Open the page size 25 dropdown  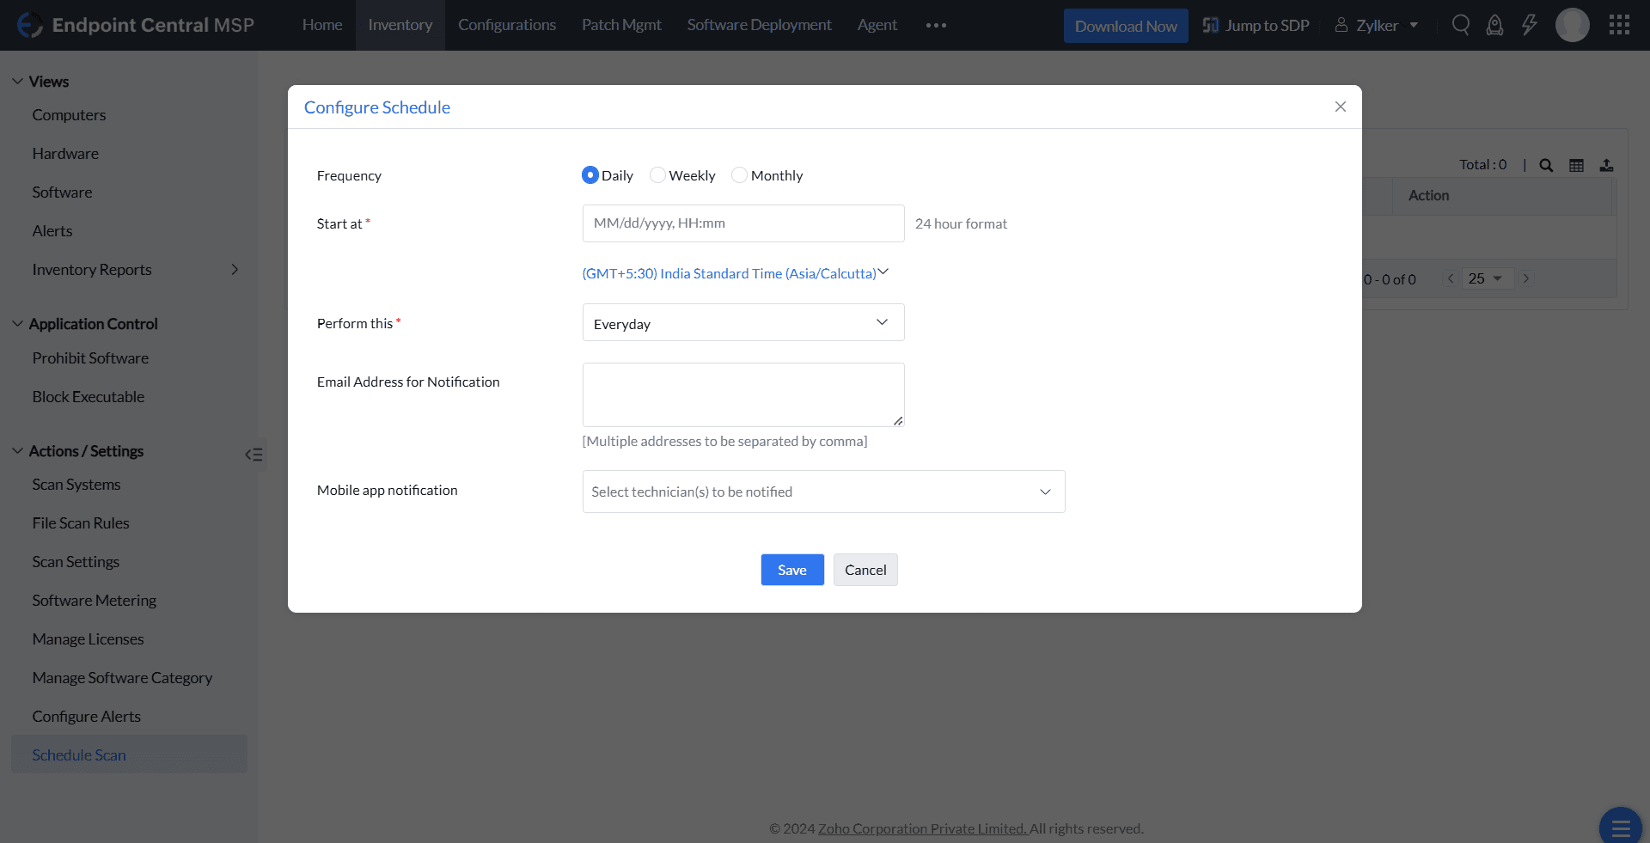[x=1488, y=278]
